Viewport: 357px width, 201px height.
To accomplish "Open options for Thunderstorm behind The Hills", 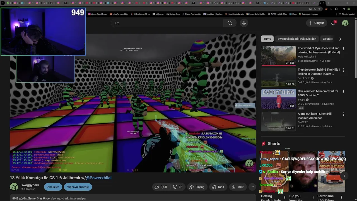I will (x=343, y=70).
